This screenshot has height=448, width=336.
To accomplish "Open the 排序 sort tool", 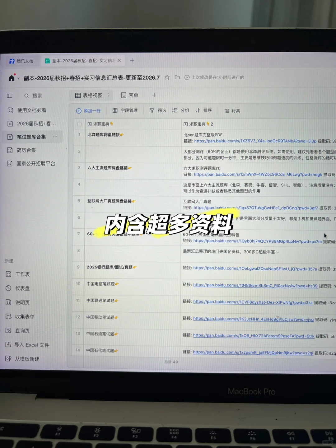I will click(x=203, y=110).
